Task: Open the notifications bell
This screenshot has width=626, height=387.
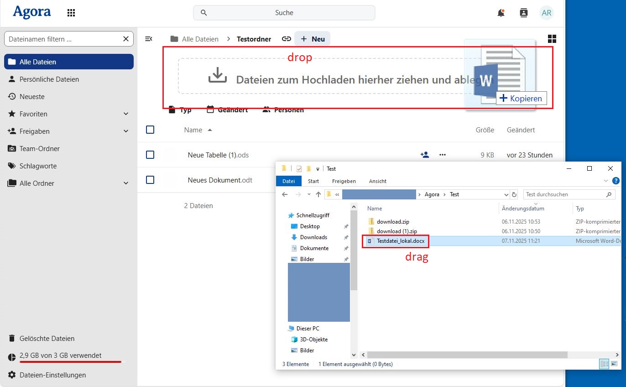Action: click(501, 13)
